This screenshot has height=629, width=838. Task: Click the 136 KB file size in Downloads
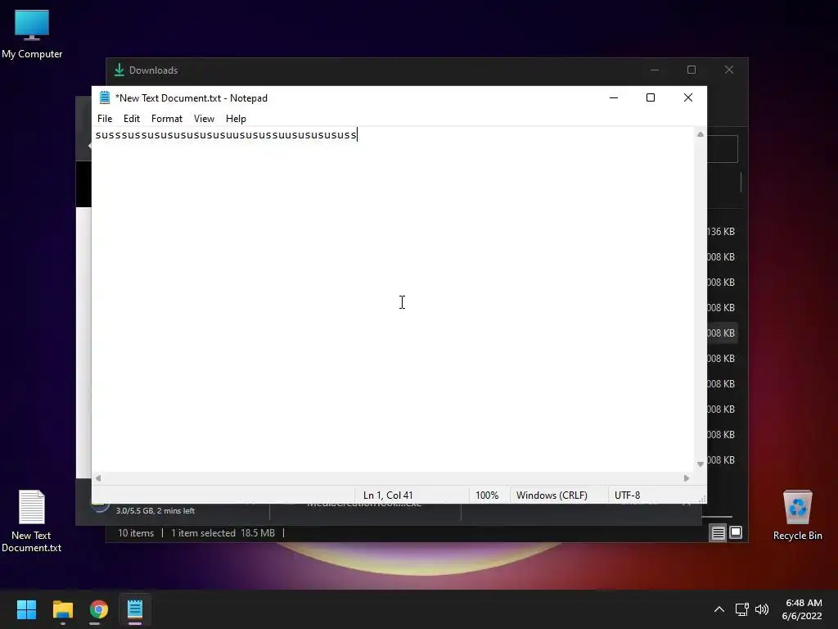721,232
